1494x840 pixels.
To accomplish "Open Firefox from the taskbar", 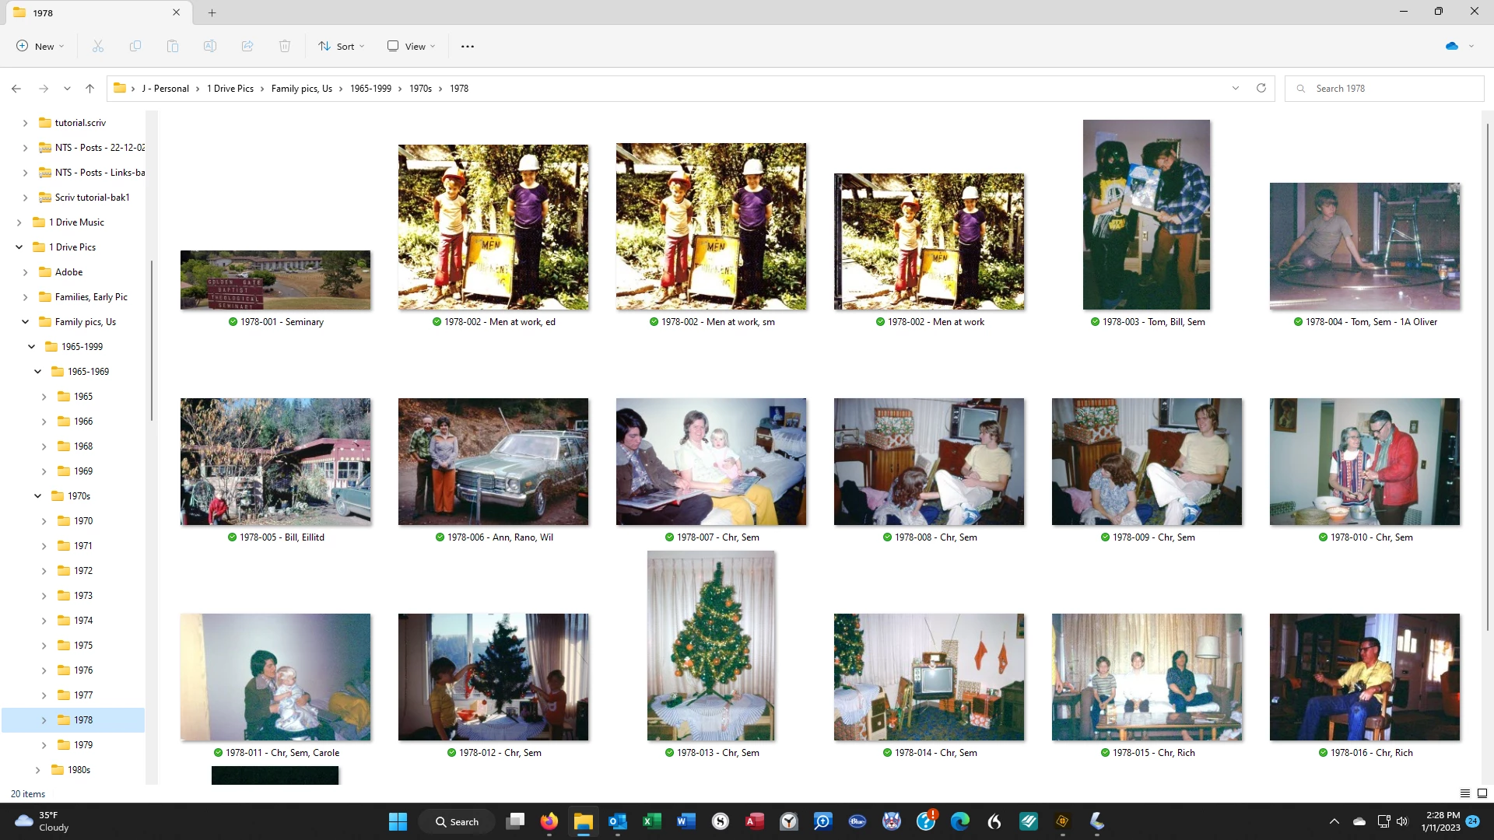I will tap(549, 821).
